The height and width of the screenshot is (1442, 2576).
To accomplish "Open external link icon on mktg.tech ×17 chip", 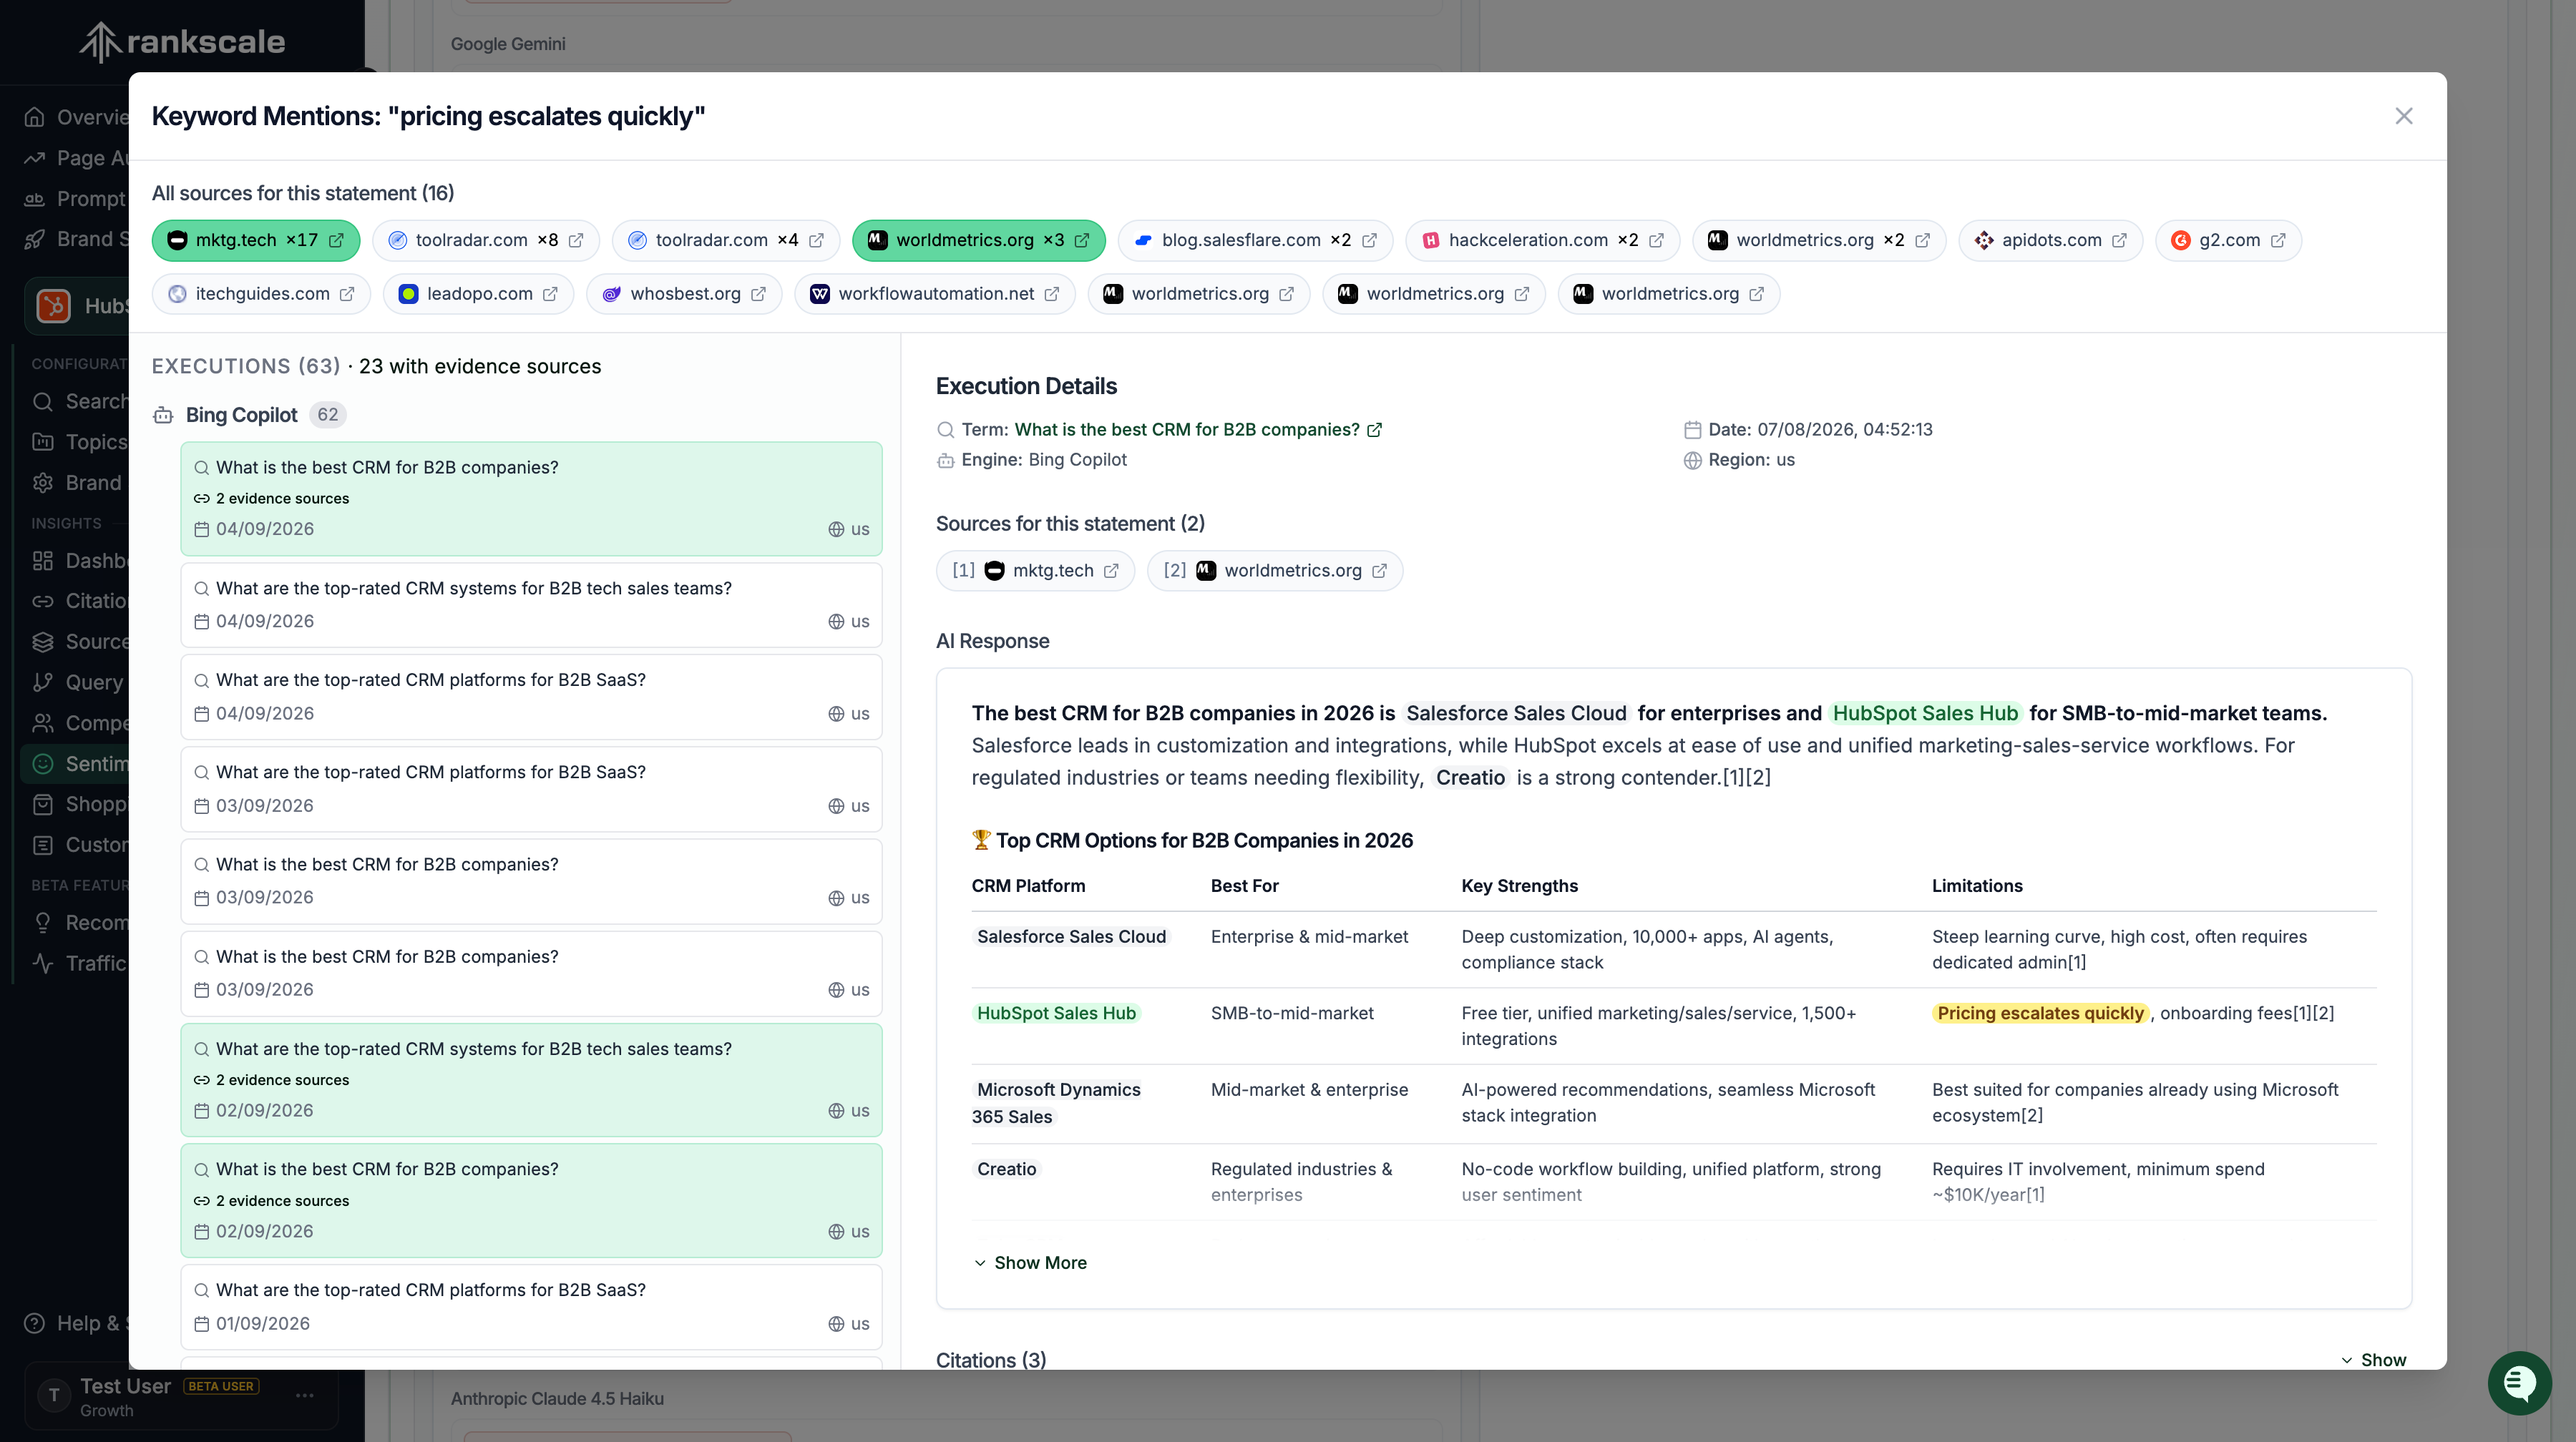I will click(x=337, y=241).
